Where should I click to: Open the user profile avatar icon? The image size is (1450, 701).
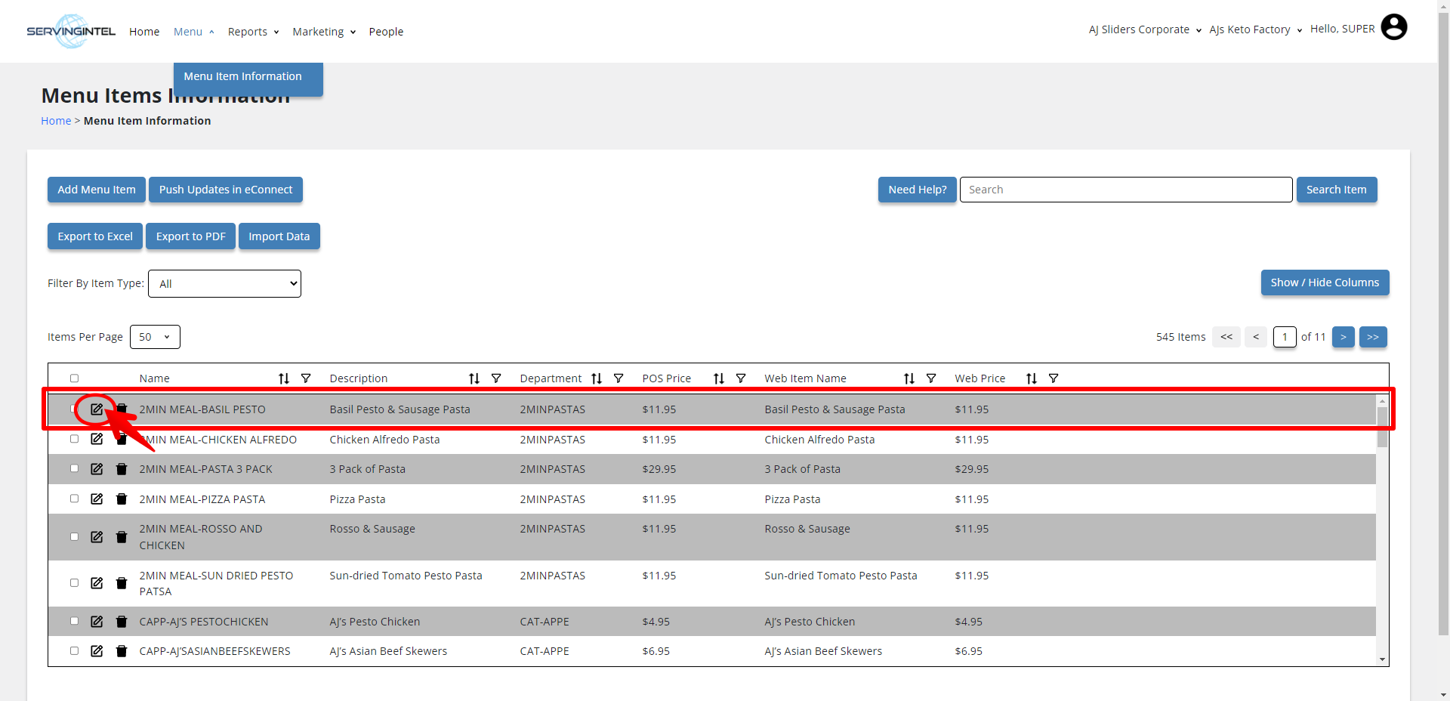click(x=1393, y=28)
